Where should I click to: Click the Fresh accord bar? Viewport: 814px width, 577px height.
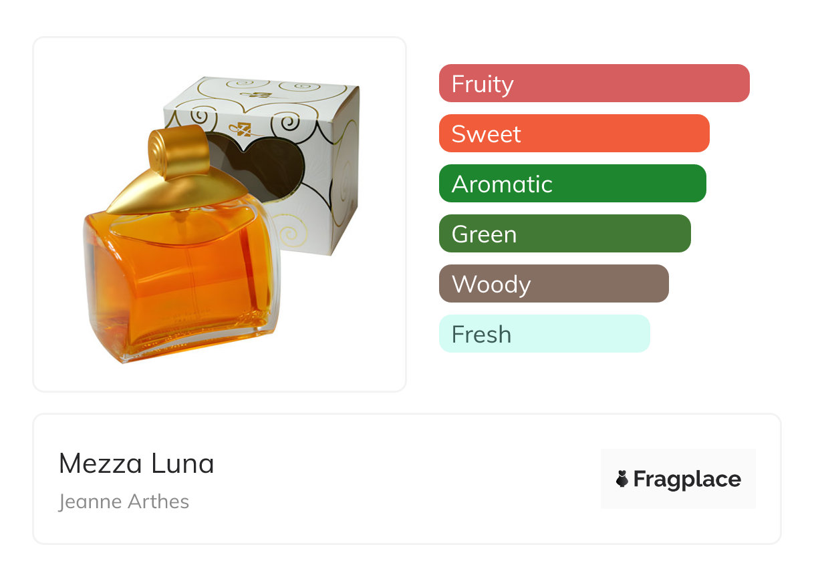pyautogui.click(x=544, y=334)
